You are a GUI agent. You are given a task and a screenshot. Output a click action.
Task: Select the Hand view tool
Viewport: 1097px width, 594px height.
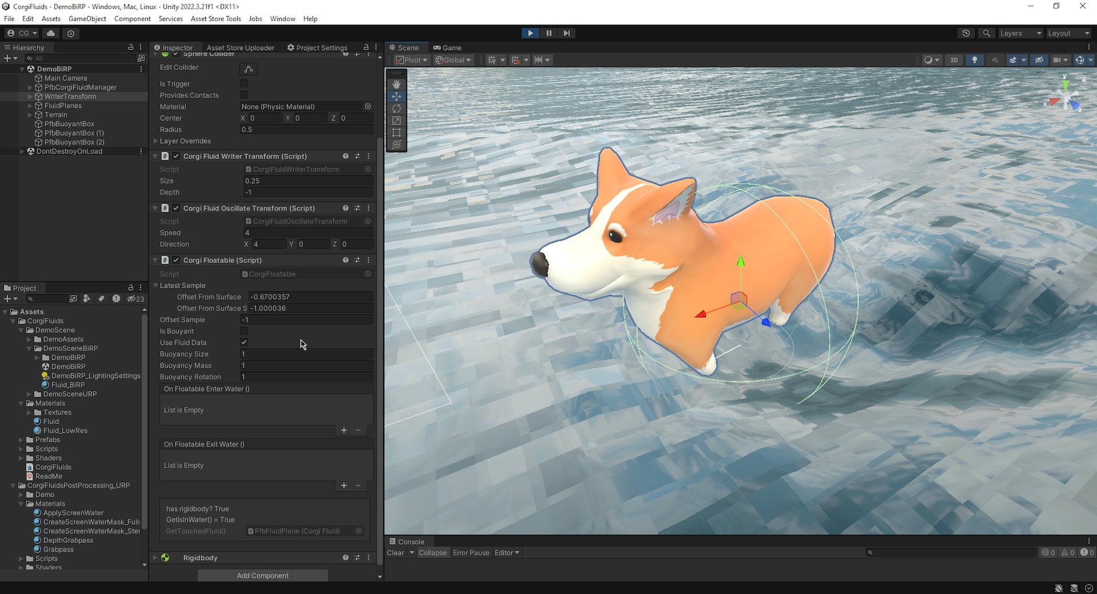(396, 84)
